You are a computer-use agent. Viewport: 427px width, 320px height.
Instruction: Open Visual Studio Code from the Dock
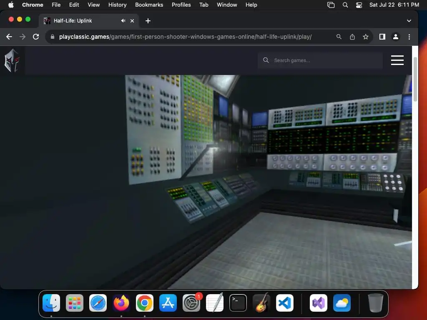(285, 303)
